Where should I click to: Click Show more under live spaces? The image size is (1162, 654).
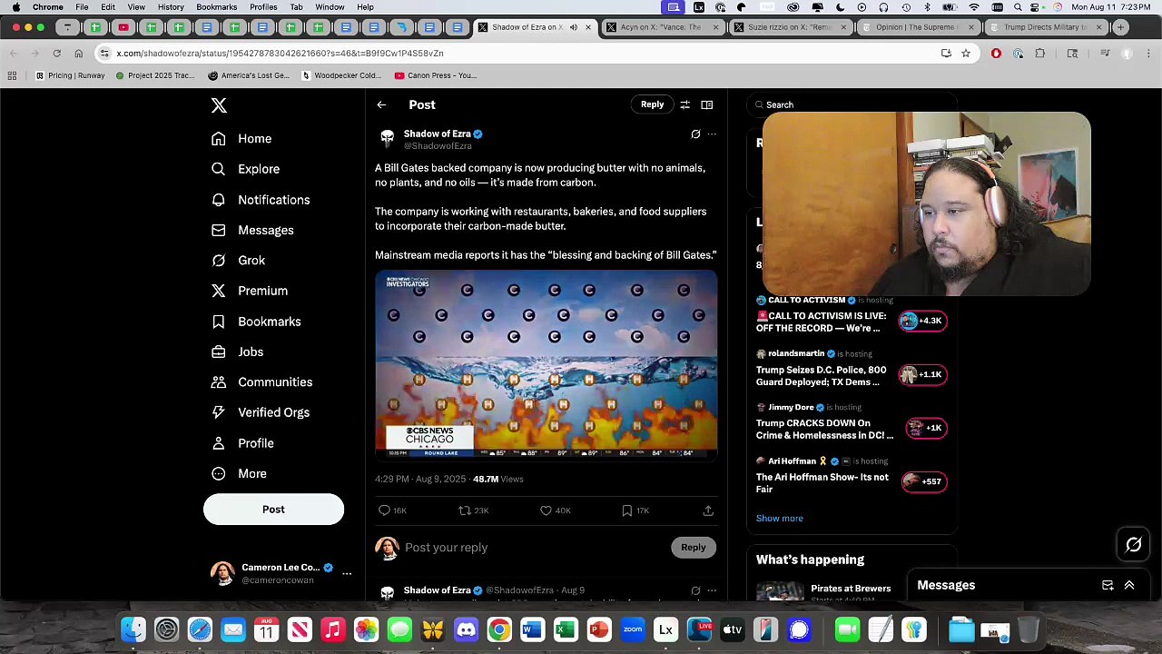[780, 519]
